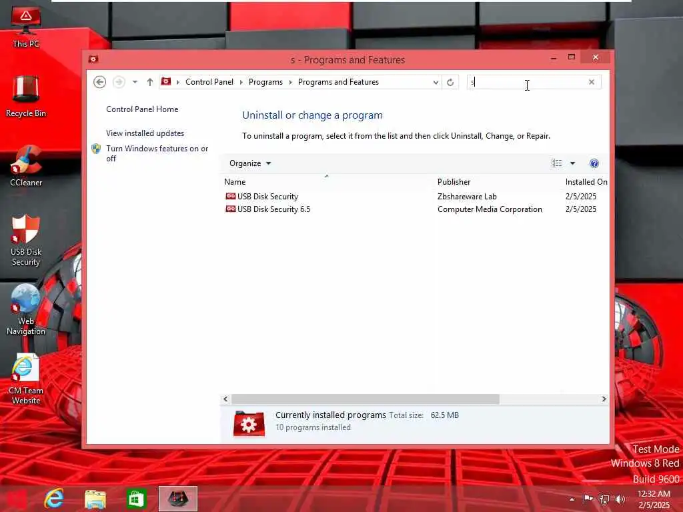
Task: Click the horizontal scrollbar left arrow
Action: (225, 399)
